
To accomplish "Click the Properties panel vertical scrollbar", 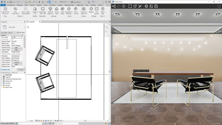I will pos(25,42).
